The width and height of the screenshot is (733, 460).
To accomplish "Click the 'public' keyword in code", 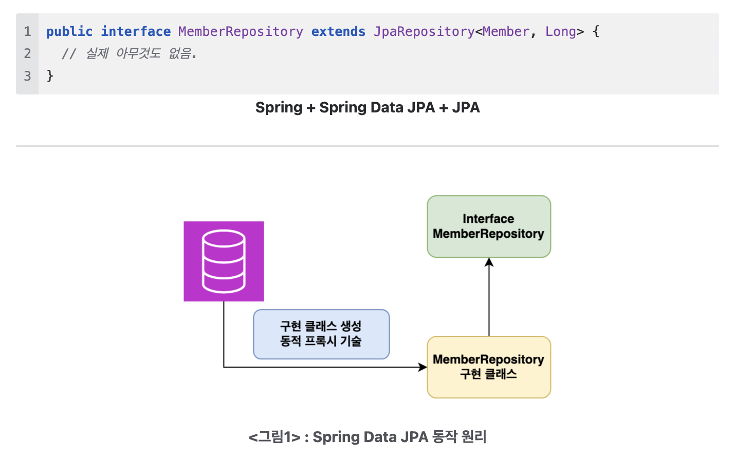I will click(x=69, y=31).
